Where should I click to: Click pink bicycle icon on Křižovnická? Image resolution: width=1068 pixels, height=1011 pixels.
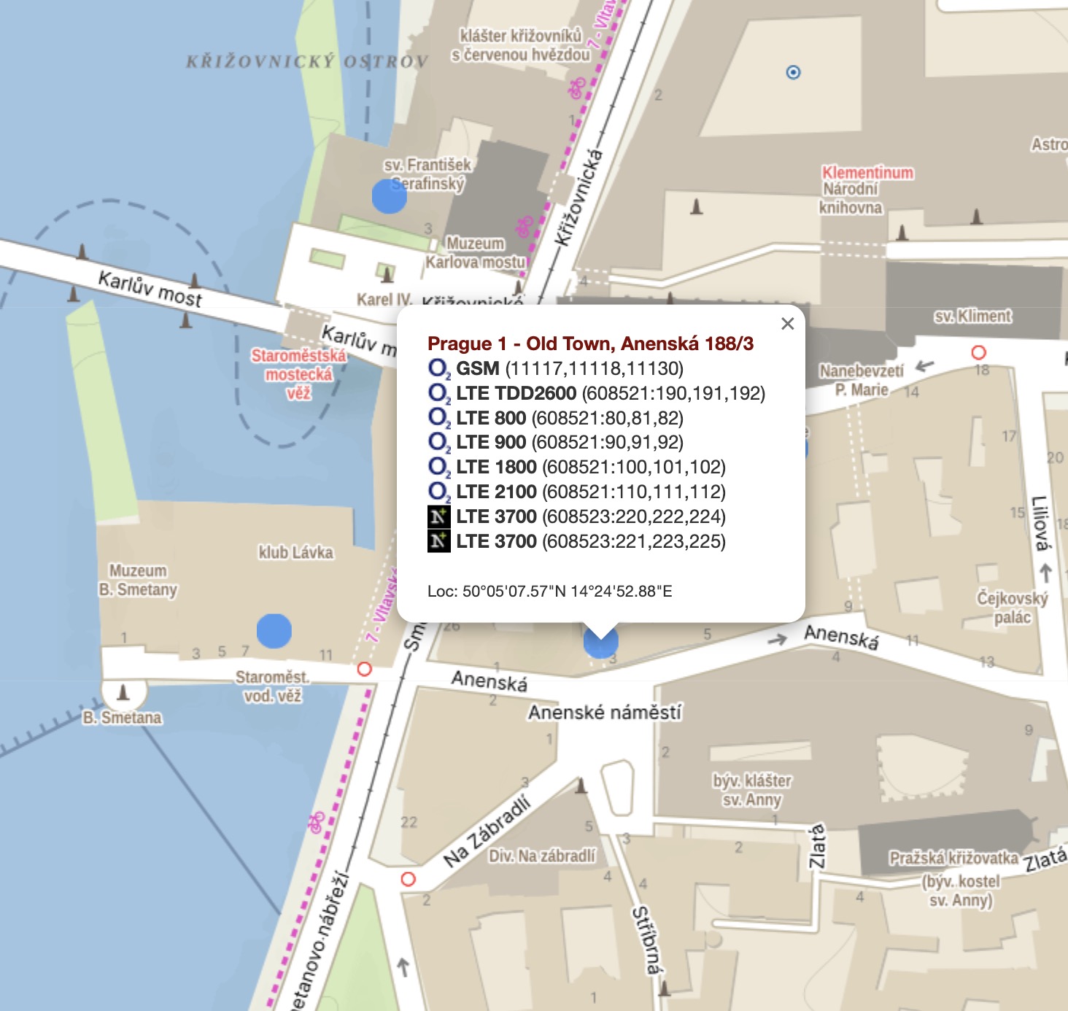[577, 89]
